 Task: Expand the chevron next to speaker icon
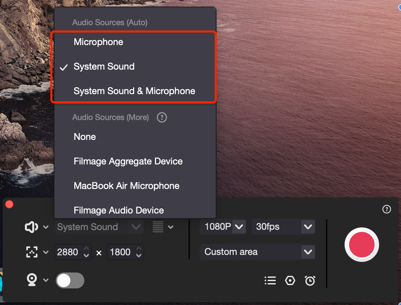[46, 227]
